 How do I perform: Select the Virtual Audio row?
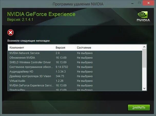(x=75, y=81)
